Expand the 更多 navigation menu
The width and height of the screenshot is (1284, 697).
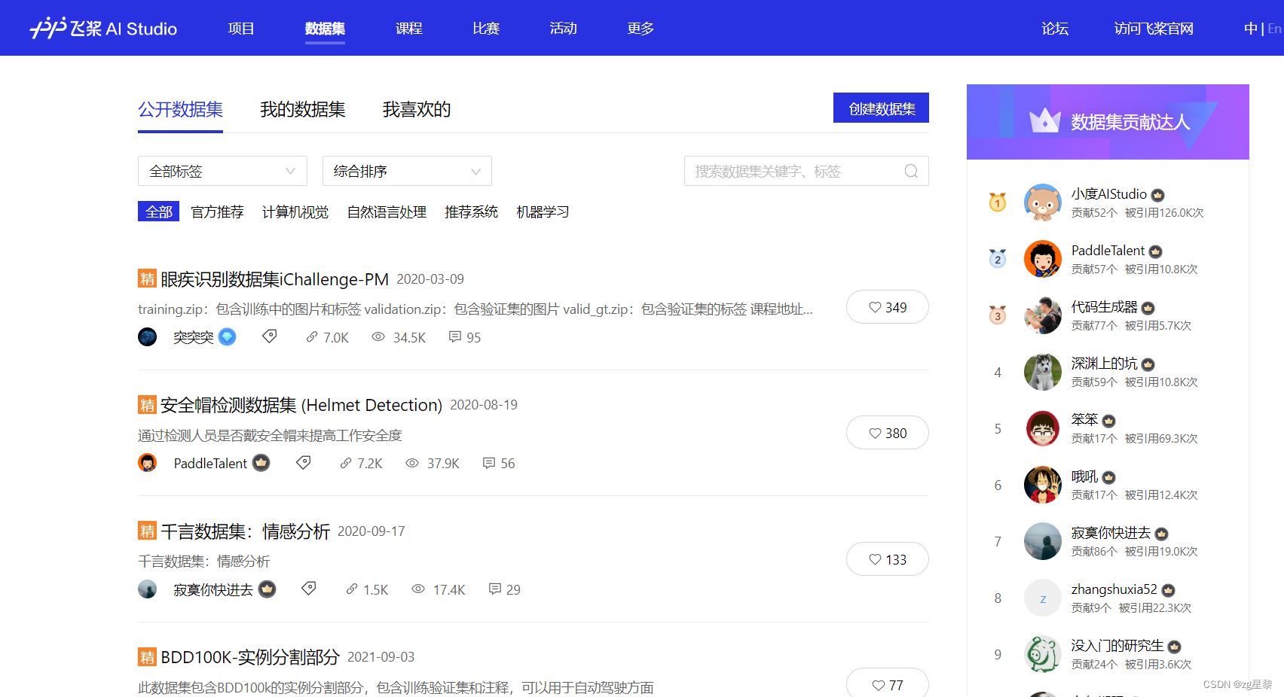[639, 28]
